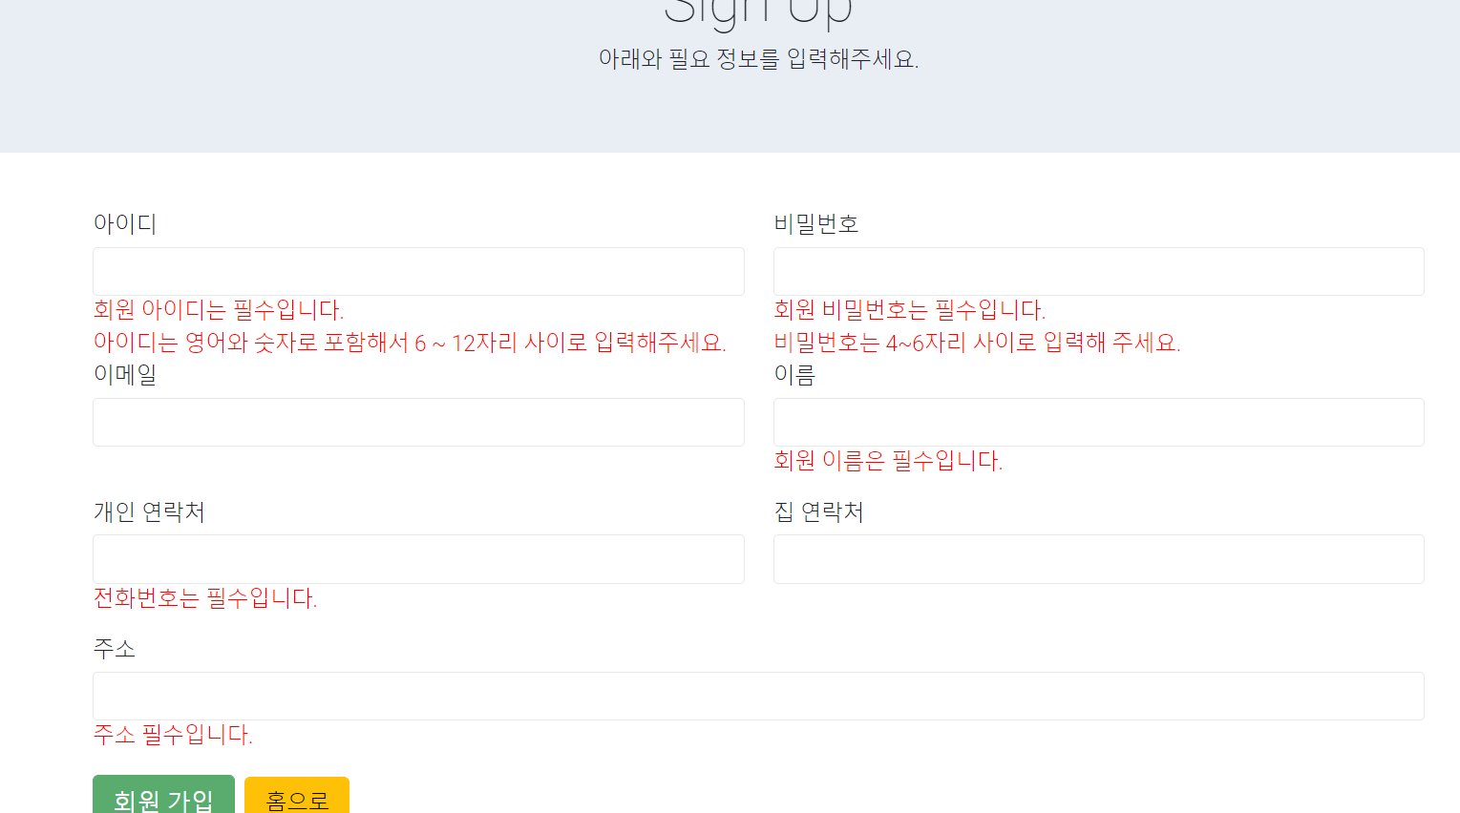Click the 아이디 field label
The width and height of the screenshot is (1460, 813).
[125, 222]
